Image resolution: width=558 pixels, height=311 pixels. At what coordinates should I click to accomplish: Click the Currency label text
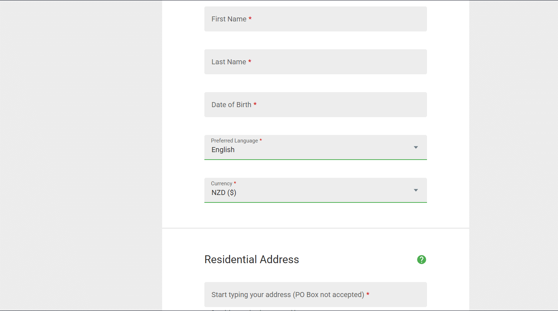(x=222, y=184)
